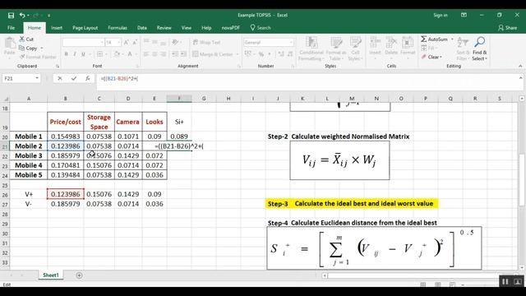Open the File tab
Screen dimensions: 526x296
11,28
